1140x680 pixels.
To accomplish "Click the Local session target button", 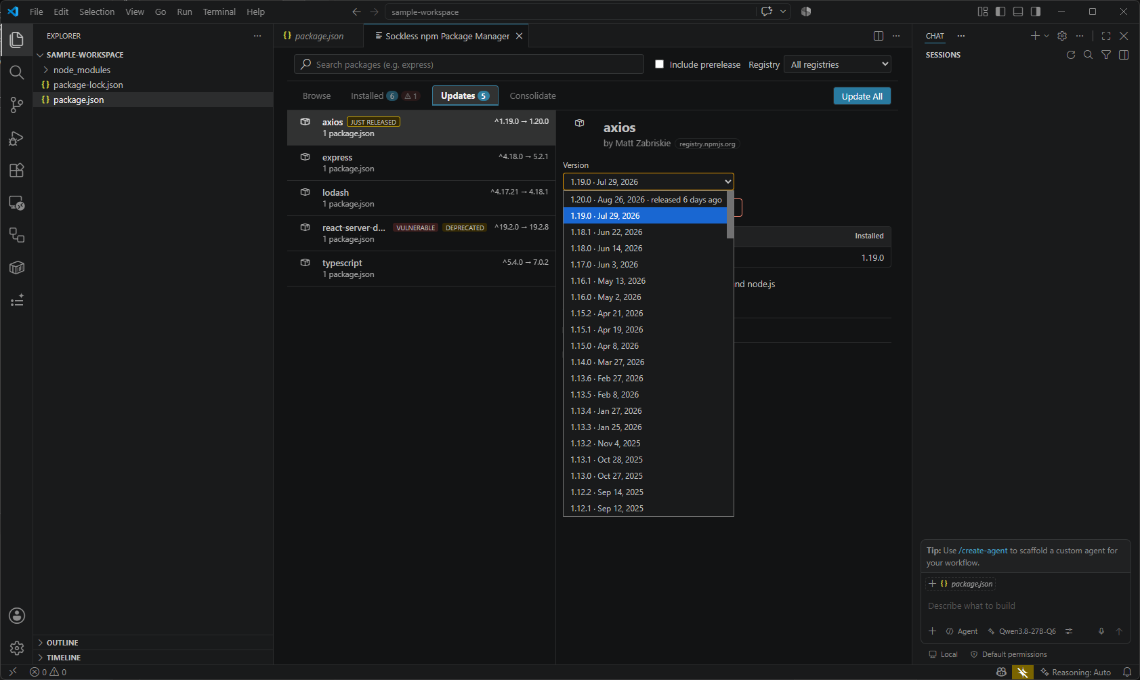I will click(943, 654).
